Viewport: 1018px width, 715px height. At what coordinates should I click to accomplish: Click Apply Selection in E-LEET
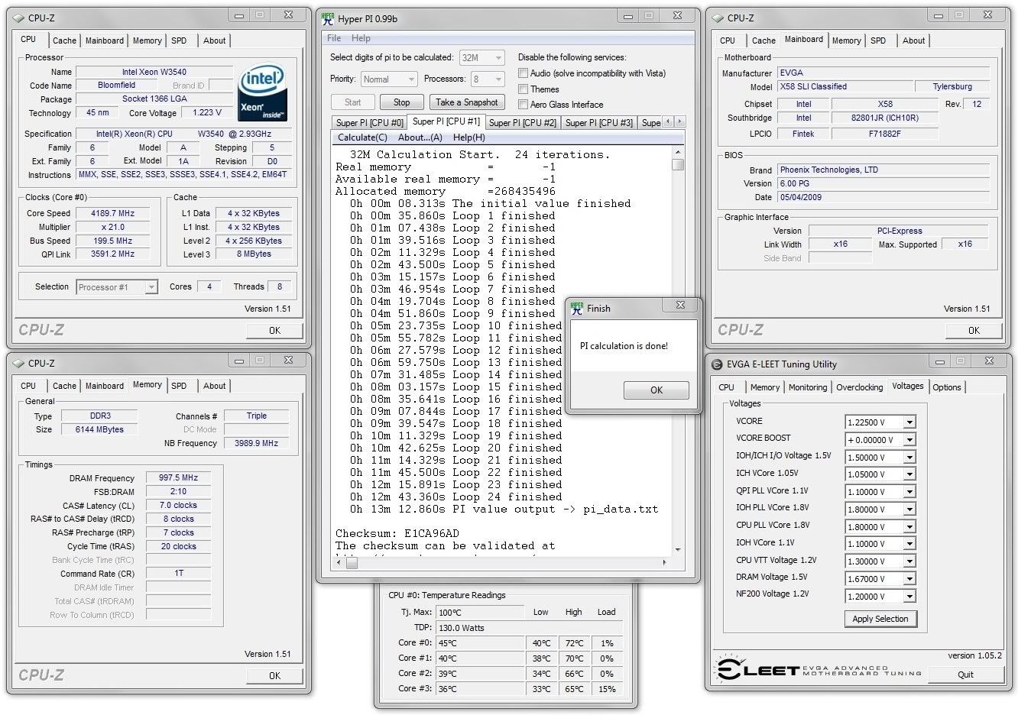pos(880,619)
